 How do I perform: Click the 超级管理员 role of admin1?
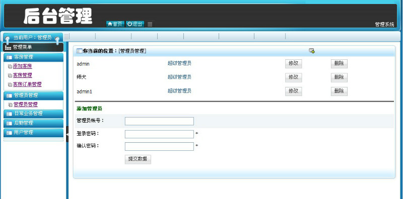tap(179, 91)
